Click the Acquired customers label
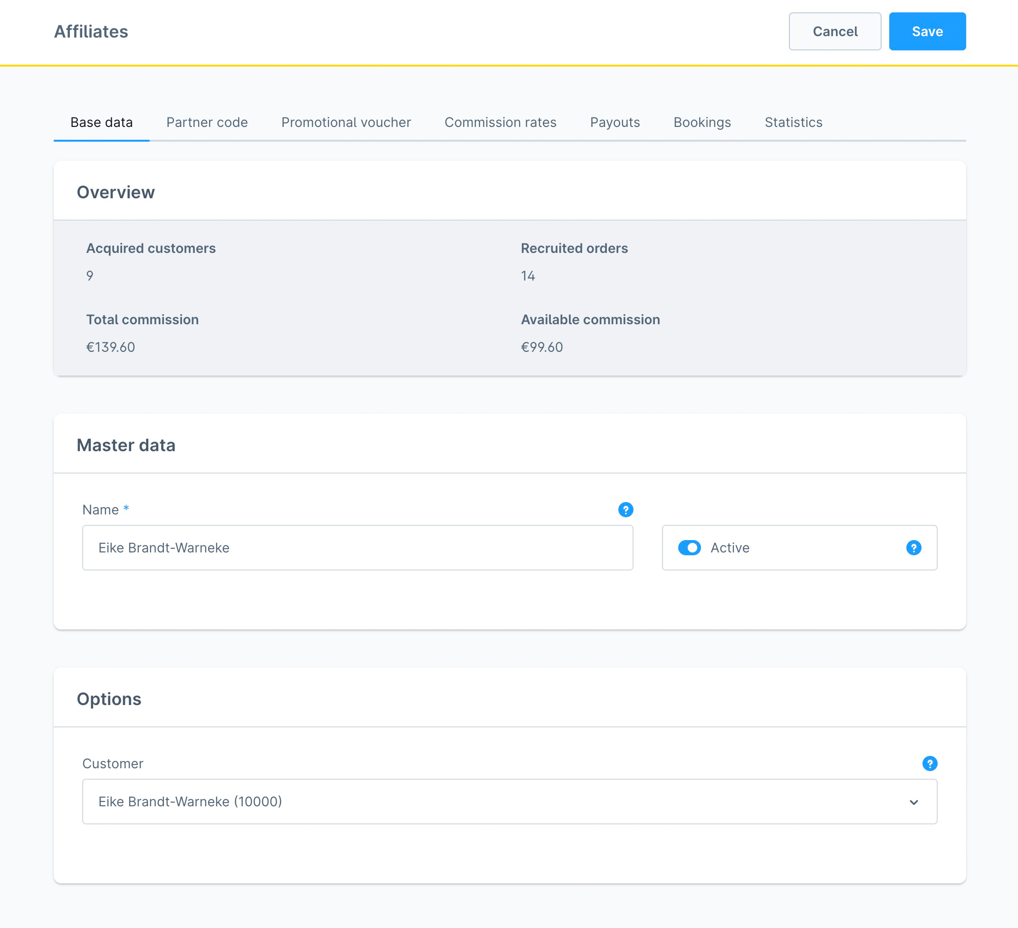This screenshot has width=1018, height=928. (151, 248)
